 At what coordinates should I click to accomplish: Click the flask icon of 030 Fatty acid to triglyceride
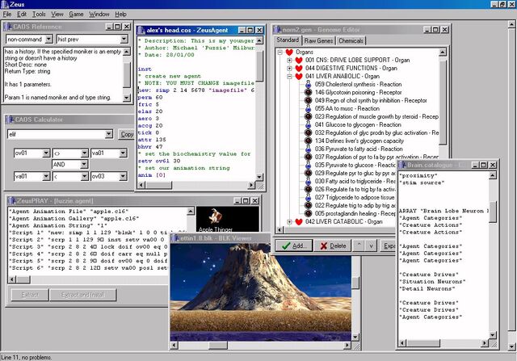(308, 182)
